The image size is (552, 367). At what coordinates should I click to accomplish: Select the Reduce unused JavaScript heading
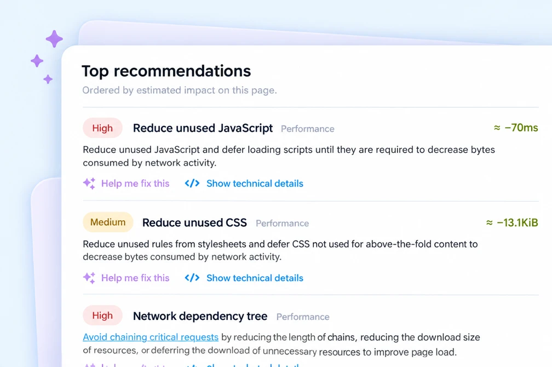click(x=203, y=128)
